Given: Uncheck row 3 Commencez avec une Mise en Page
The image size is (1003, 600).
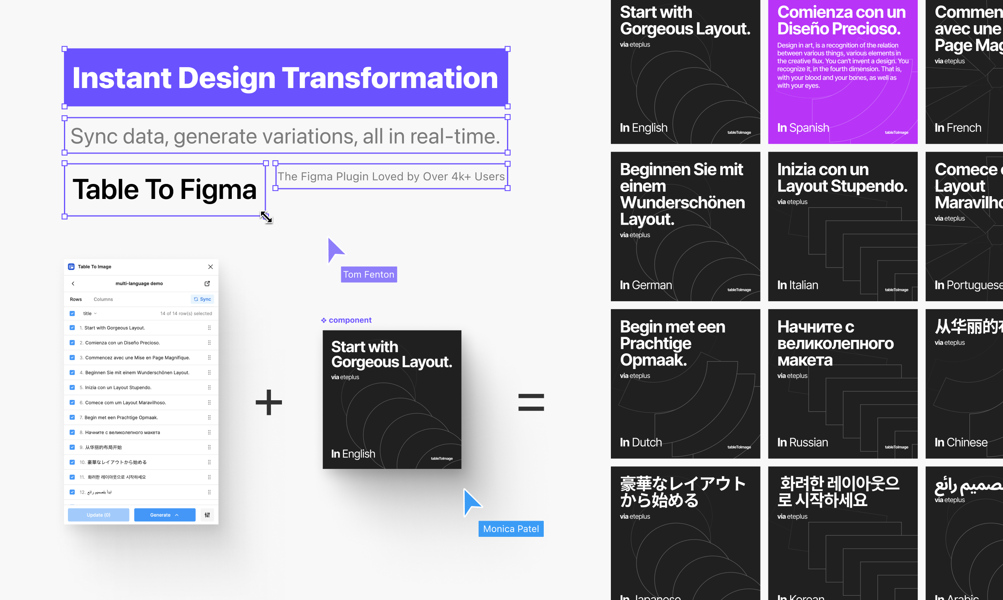Looking at the screenshot, I should 72,358.
